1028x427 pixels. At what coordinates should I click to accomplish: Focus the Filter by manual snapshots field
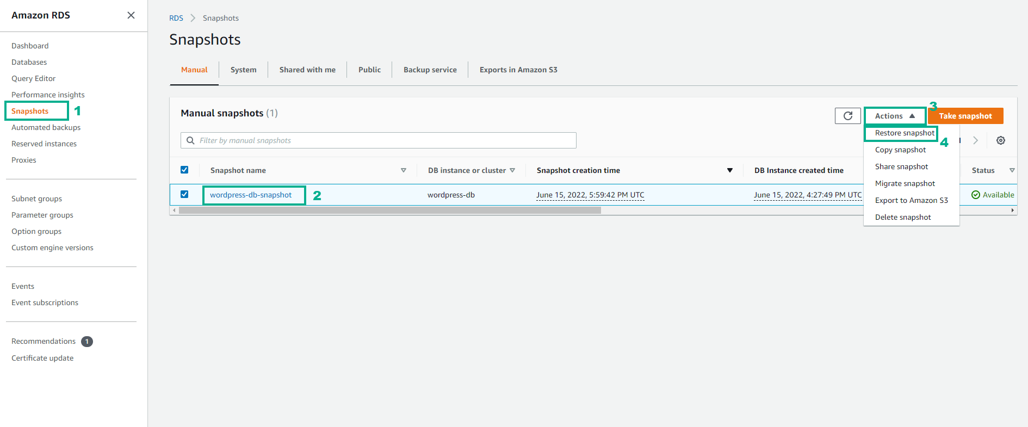(379, 140)
